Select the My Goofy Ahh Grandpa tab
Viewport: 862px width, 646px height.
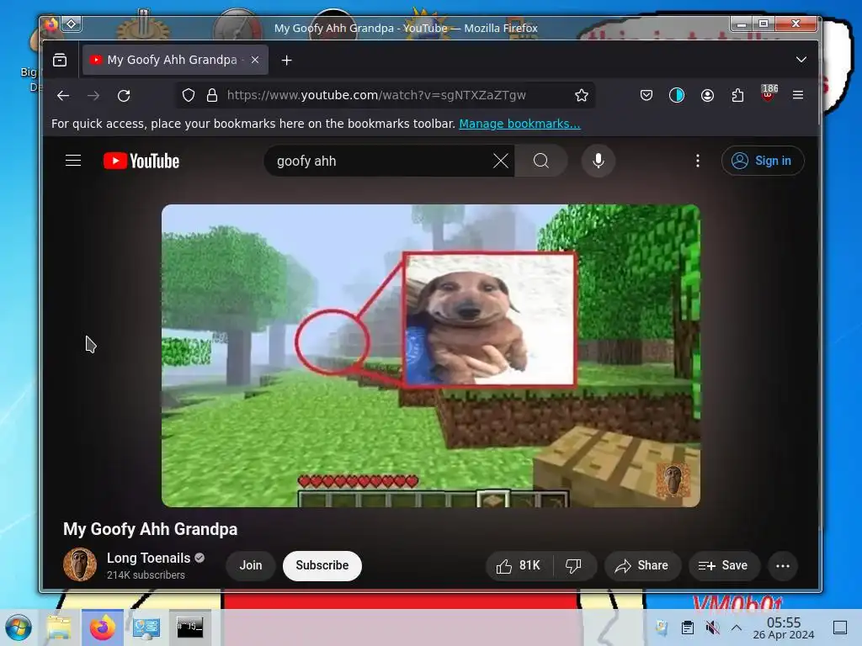[x=175, y=60]
